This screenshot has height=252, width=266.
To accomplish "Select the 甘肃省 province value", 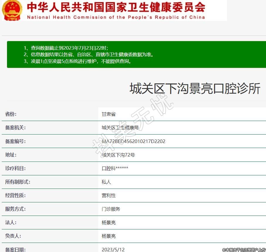I will click(x=109, y=114).
